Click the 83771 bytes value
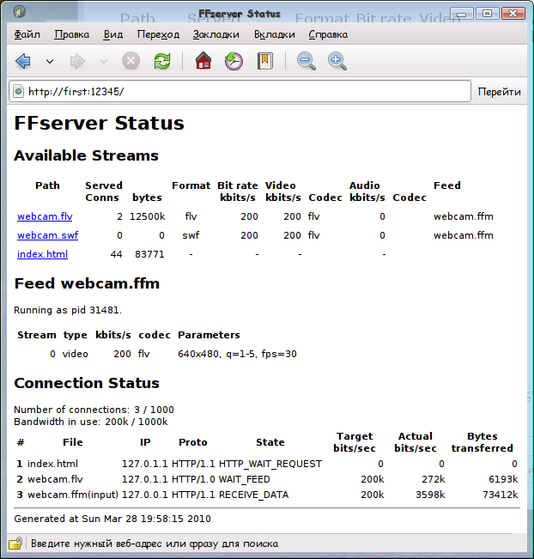 click(x=149, y=254)
